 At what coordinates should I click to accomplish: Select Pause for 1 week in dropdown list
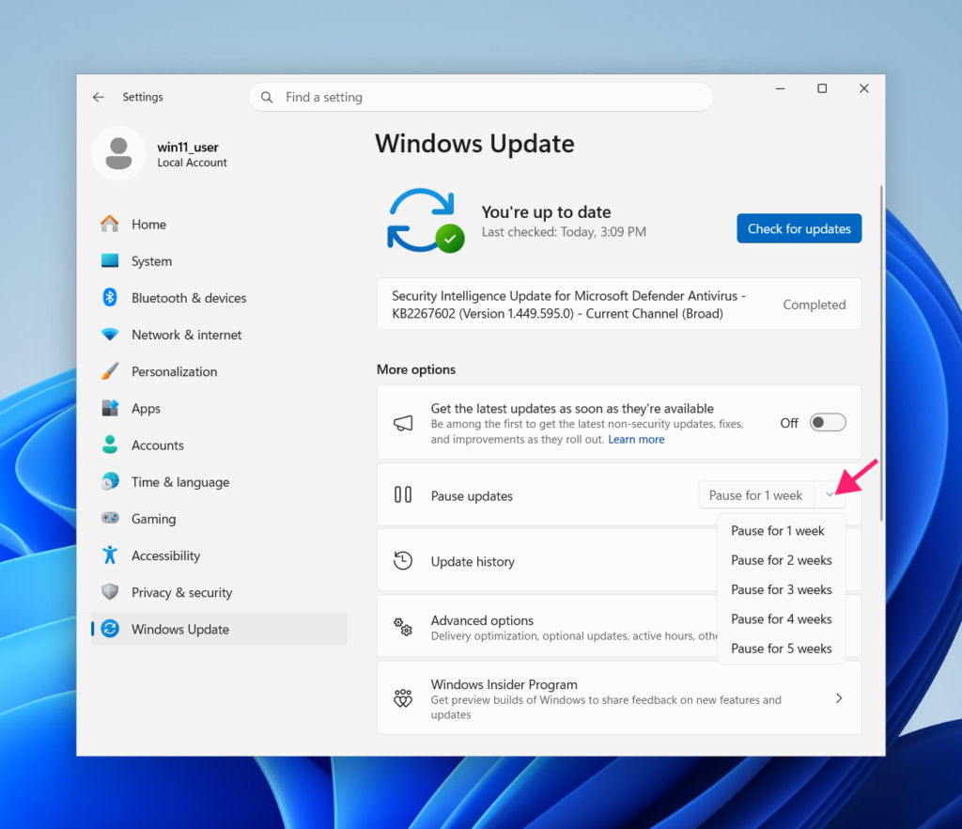[x=781, y=531]
